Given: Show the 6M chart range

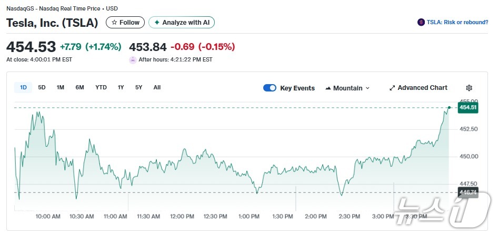Looking at the screenshot, I should click(x=79, y=87).
